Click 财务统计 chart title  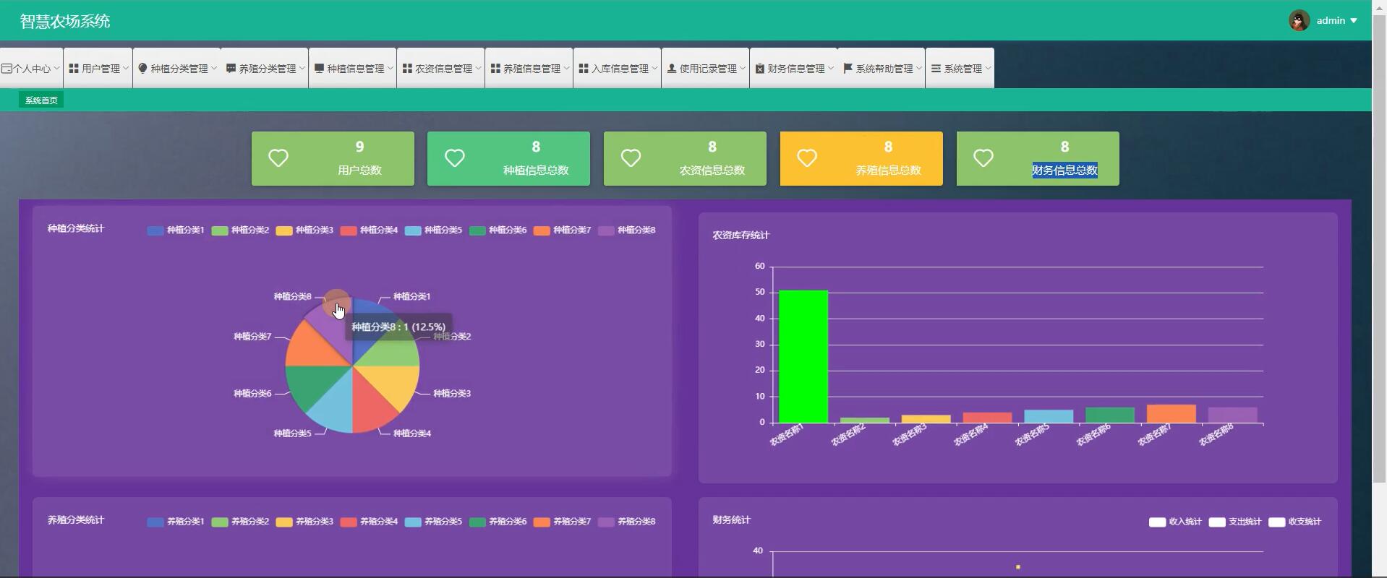click(x=732, y=519)
